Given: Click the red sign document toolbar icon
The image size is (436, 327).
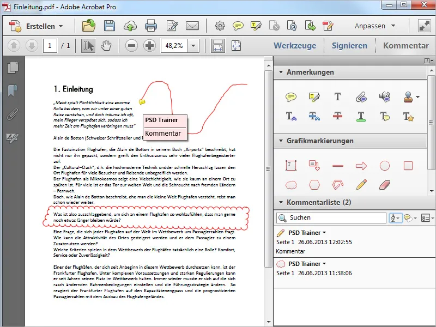Looking at the screenshot, I should [328, 26].
